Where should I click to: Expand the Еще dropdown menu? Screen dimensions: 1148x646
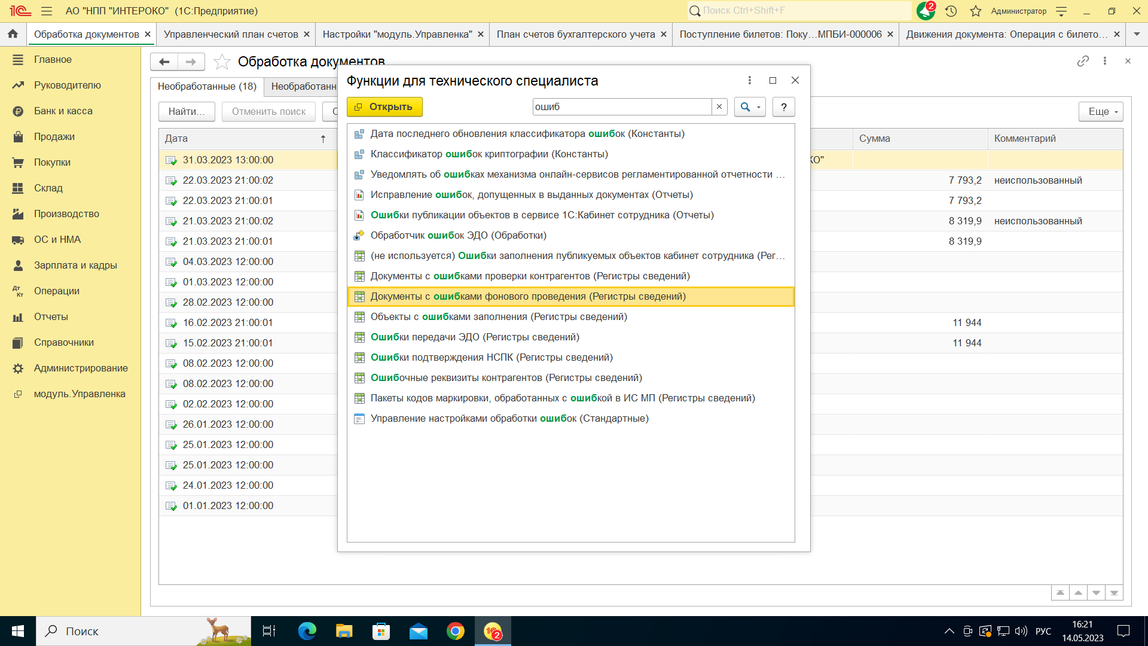(x=1101, y=111)
